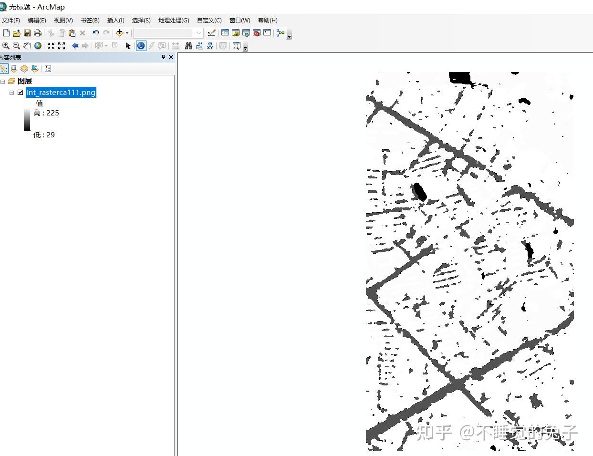
Task: Click the grayscale color ramp legend
Action: [x=27, y=120]
